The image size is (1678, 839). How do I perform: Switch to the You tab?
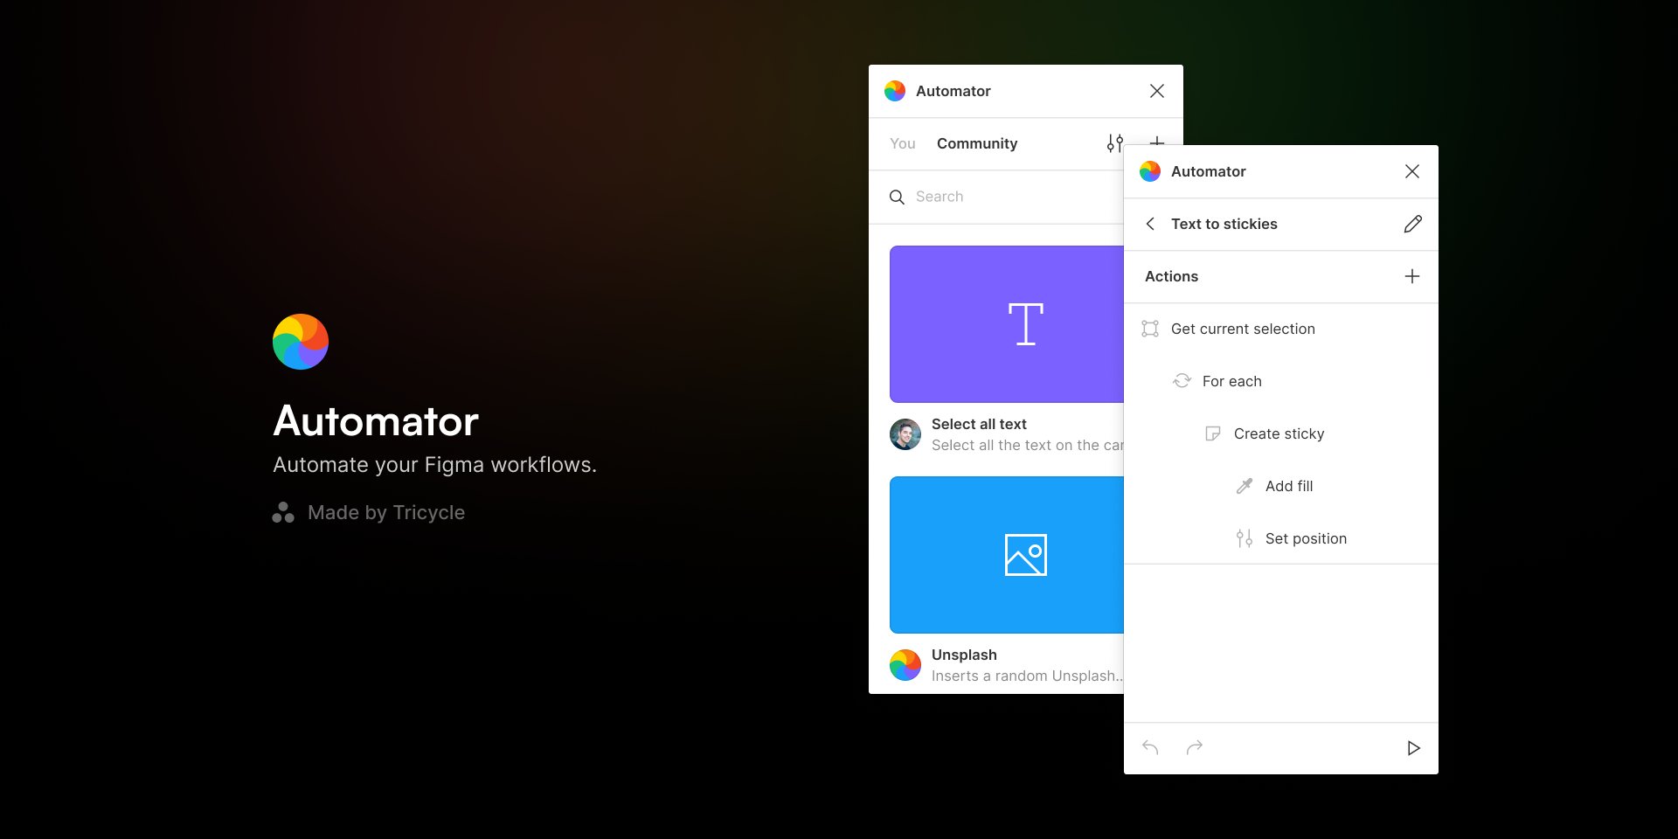coord(903,144)
